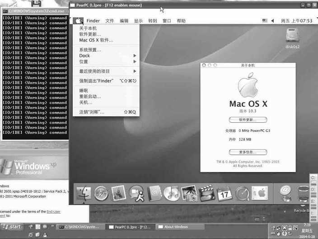Select 系统预置 (System Preferences) menu item
318x239 pixels.
click(90, 50)
